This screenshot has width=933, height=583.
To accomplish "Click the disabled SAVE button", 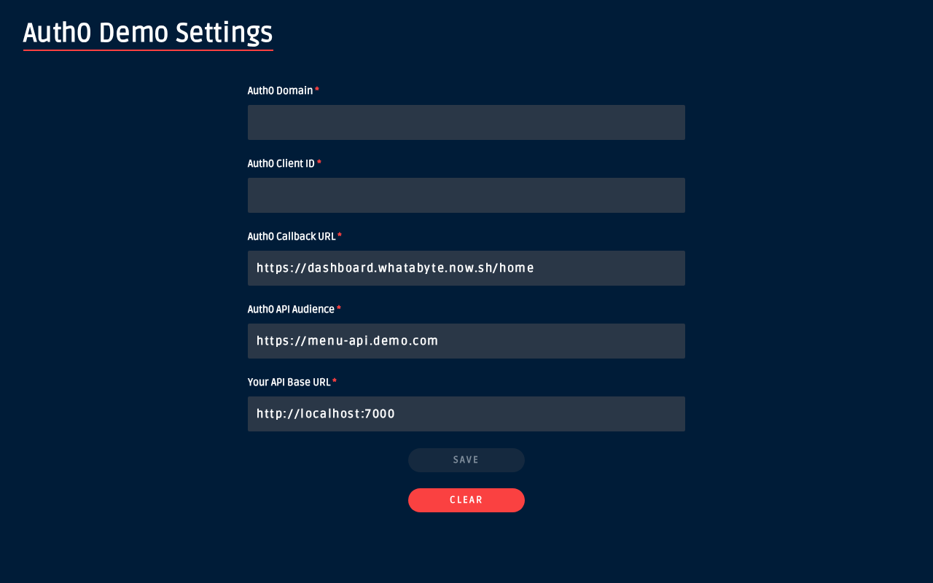I will pyautogui.click(x=466, y=460).
